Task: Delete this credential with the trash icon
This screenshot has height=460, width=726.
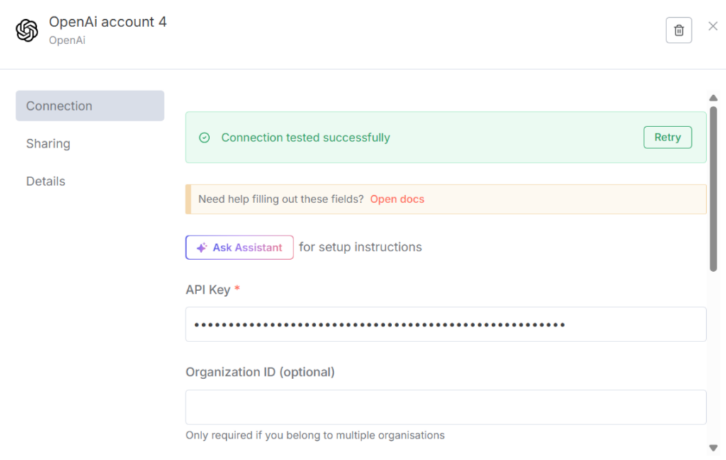Action: [678, 30]
